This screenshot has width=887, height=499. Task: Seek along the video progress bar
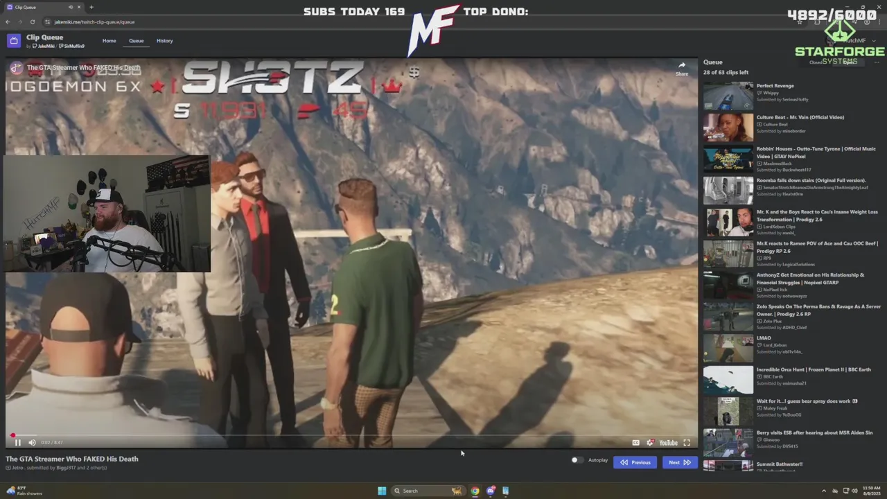(x=351, y=435)
